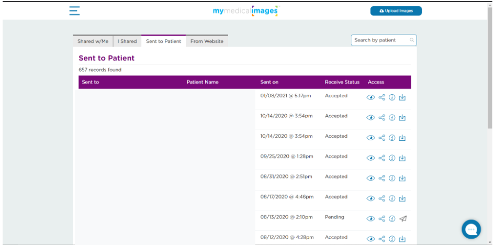
Task: Resend the pending 08/13/2020 record
Action: [x=402, y=218]
